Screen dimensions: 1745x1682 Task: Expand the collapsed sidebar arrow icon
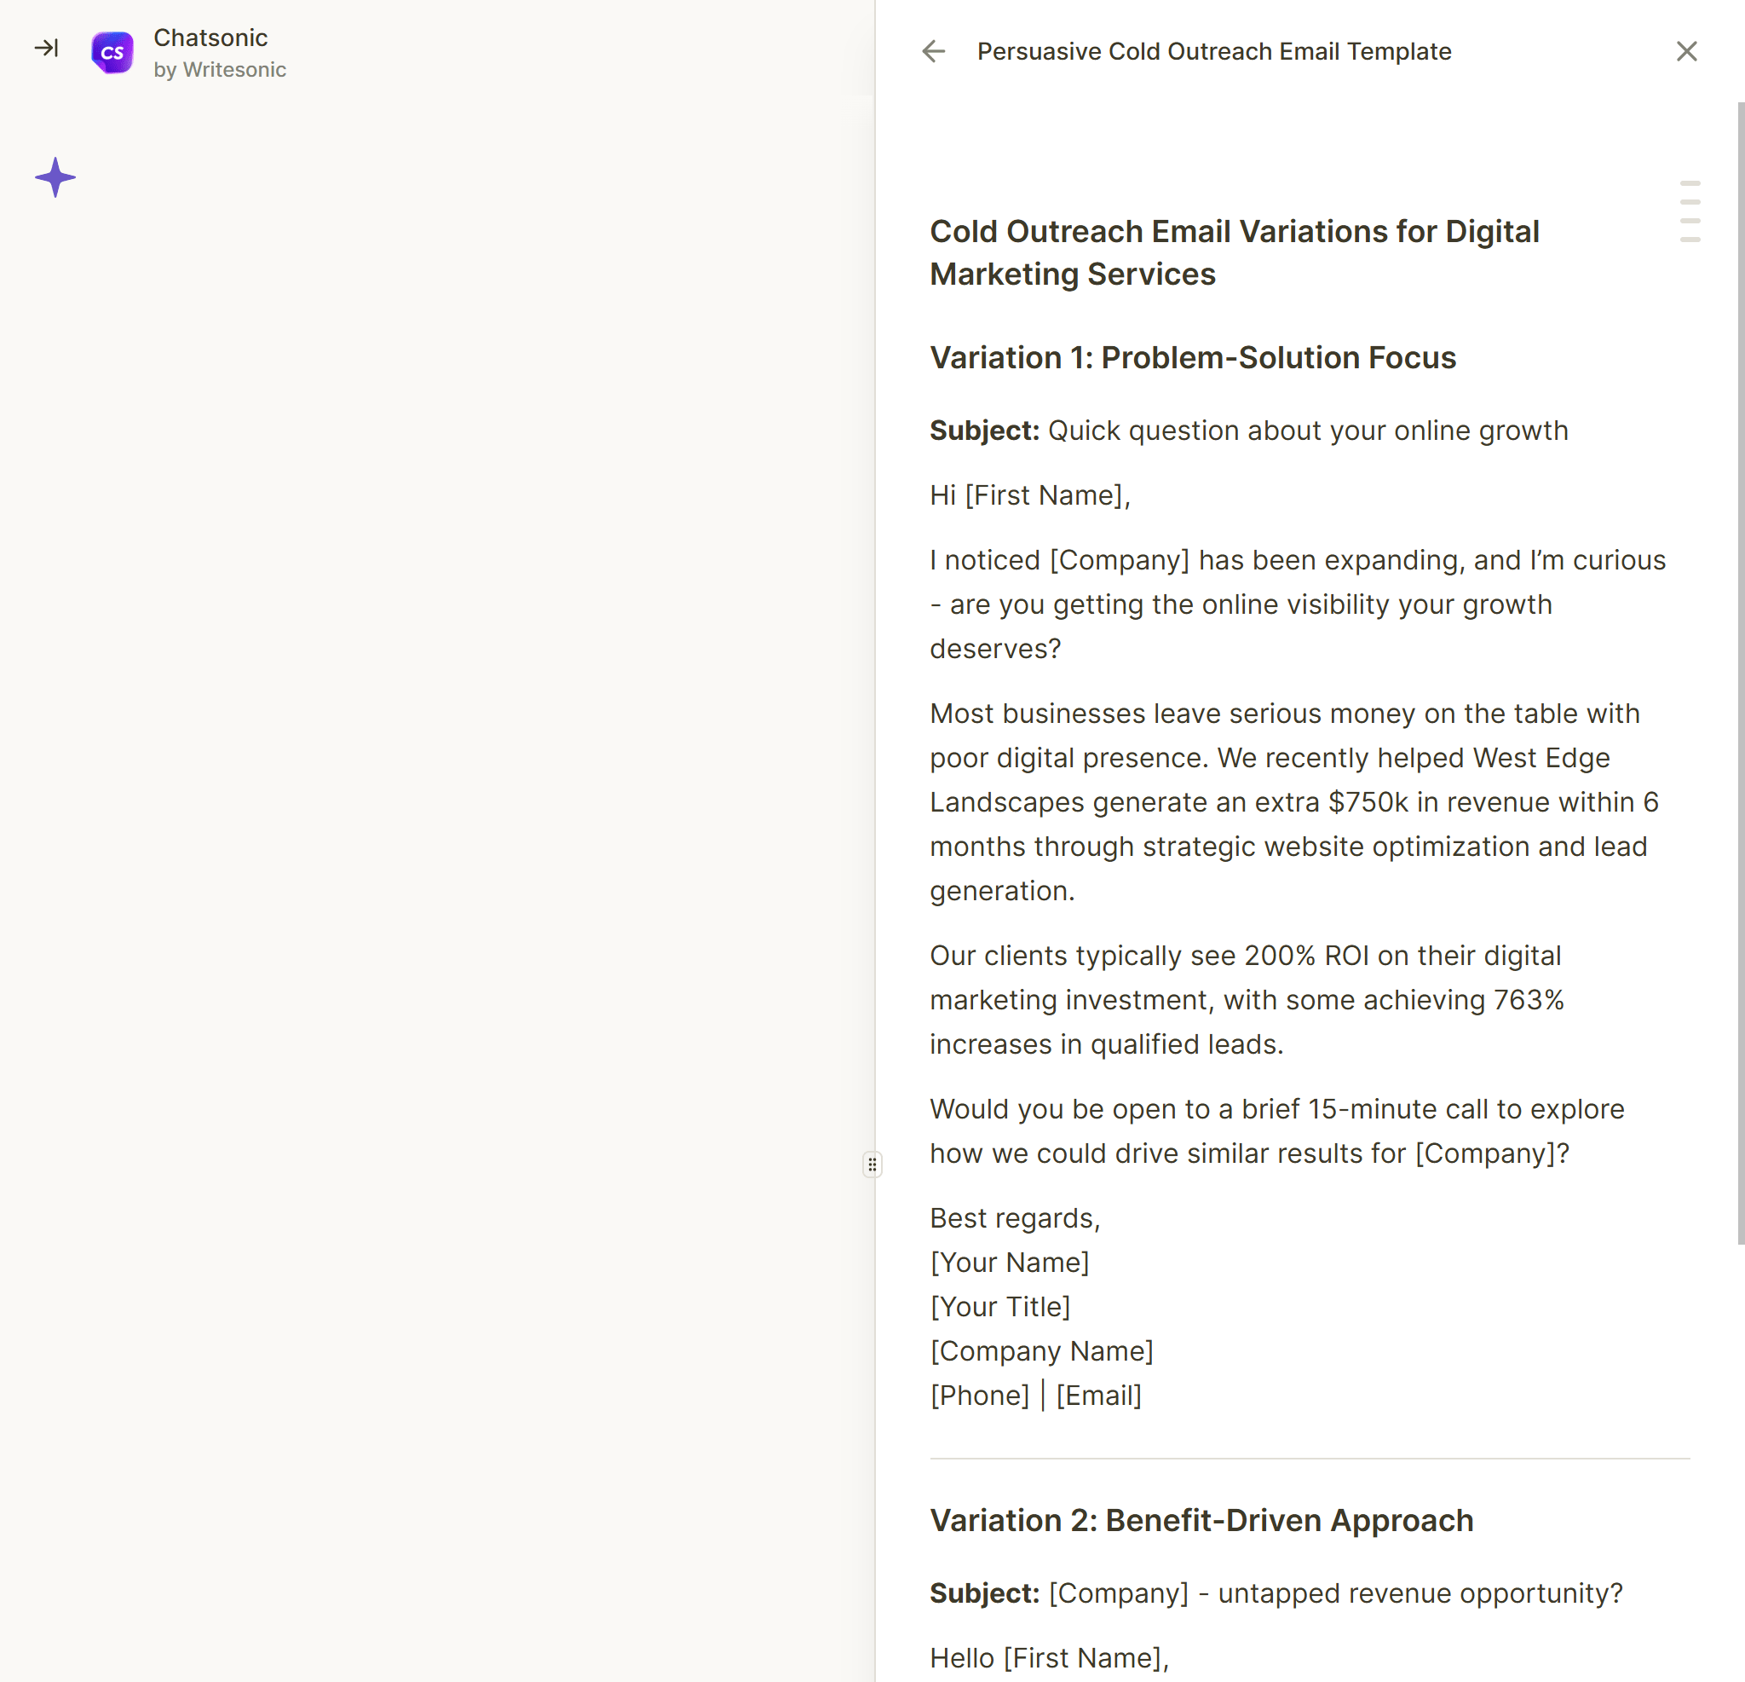coord(46,48)
